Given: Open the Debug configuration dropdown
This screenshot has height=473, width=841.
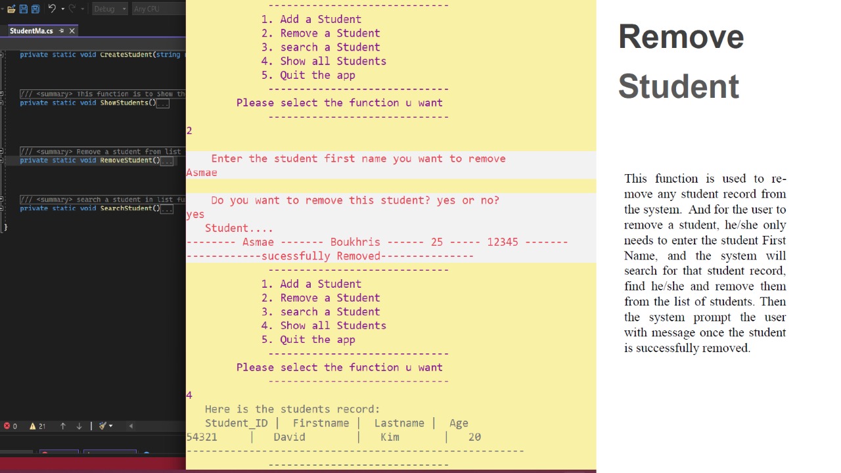Looking at the screenshot, I should tap(110, 9).
